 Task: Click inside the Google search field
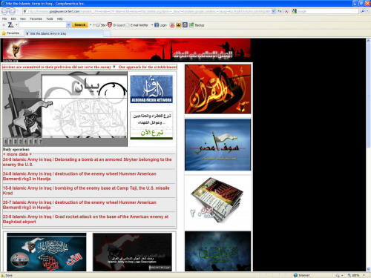pyautogui.click(x=327, y=11)
